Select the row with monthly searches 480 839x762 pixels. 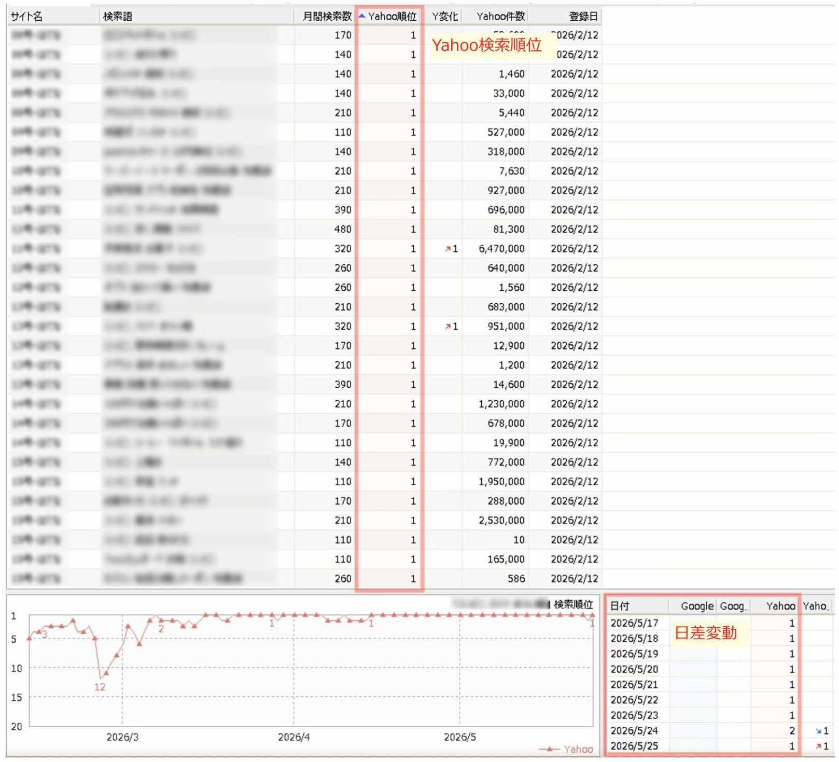[x=304, y=229]
